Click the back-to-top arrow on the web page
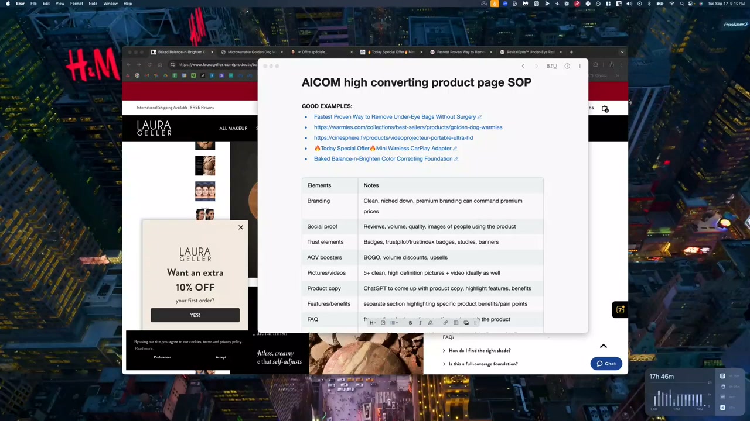The image size is (750, 421). coord(604,346)
